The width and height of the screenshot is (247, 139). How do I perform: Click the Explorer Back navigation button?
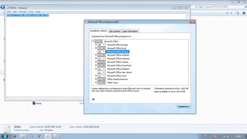[3, 7]
